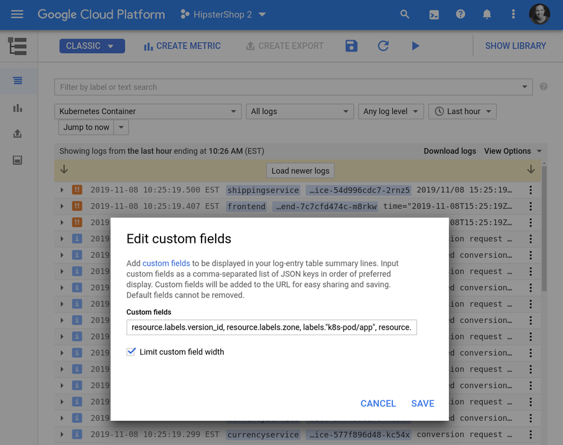Click the …ice-54d996cdc7-2rnz5 pod chip
This screenshot has width=563, height=445.
(359, 190)
